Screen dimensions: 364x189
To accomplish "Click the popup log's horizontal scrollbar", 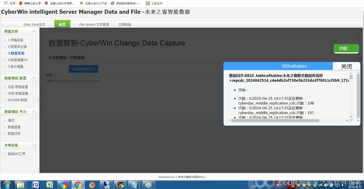I will tap(275, 121).
